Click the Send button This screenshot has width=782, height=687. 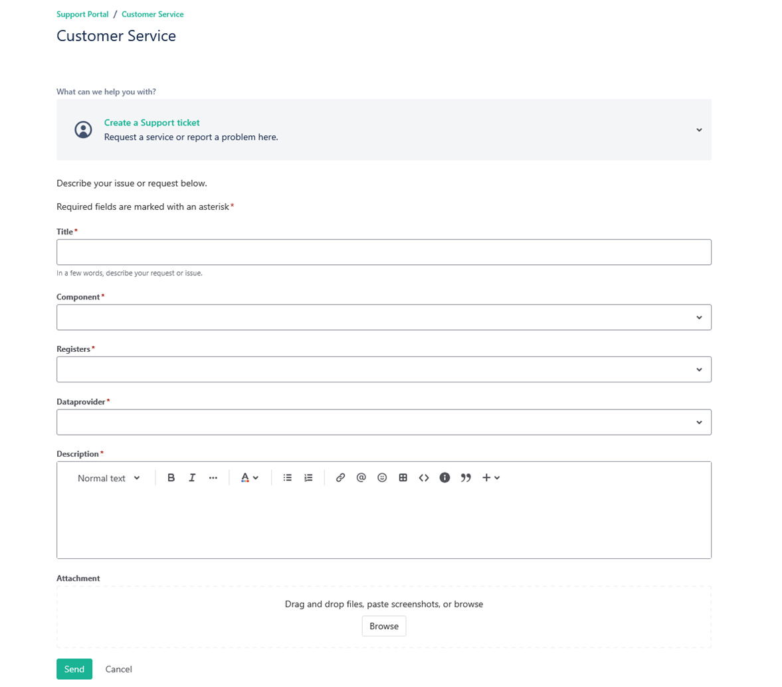pos(74,669)
